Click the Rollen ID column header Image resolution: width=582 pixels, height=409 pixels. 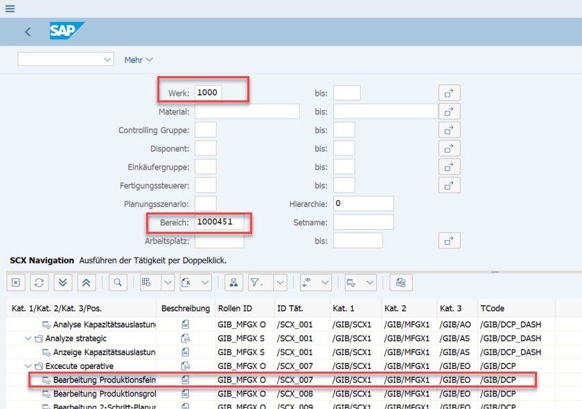(x=235, y=308)
